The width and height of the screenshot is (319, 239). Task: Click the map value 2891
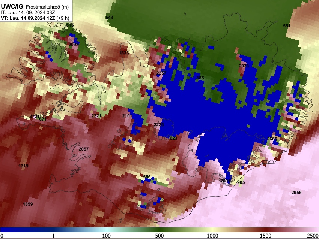pos(226,181)
